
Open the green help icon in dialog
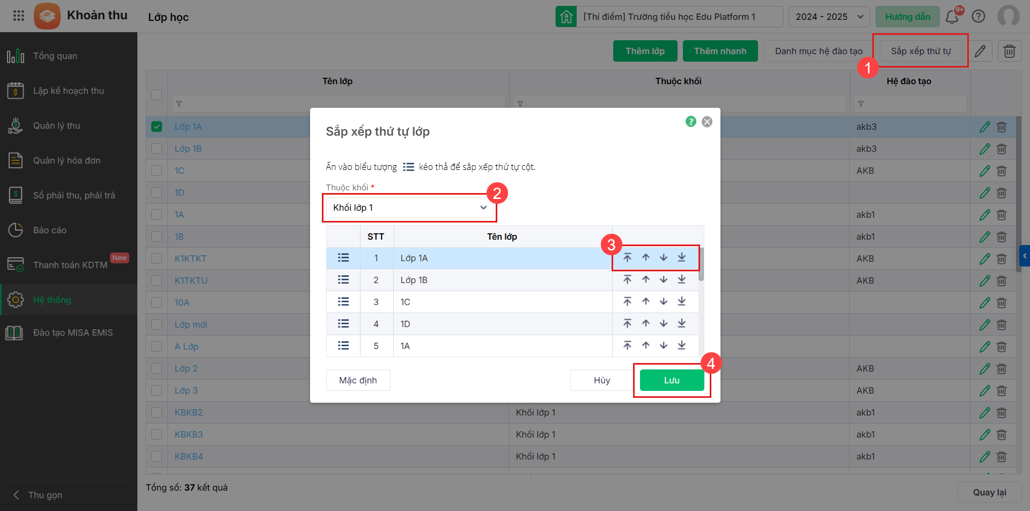(690, 122)
